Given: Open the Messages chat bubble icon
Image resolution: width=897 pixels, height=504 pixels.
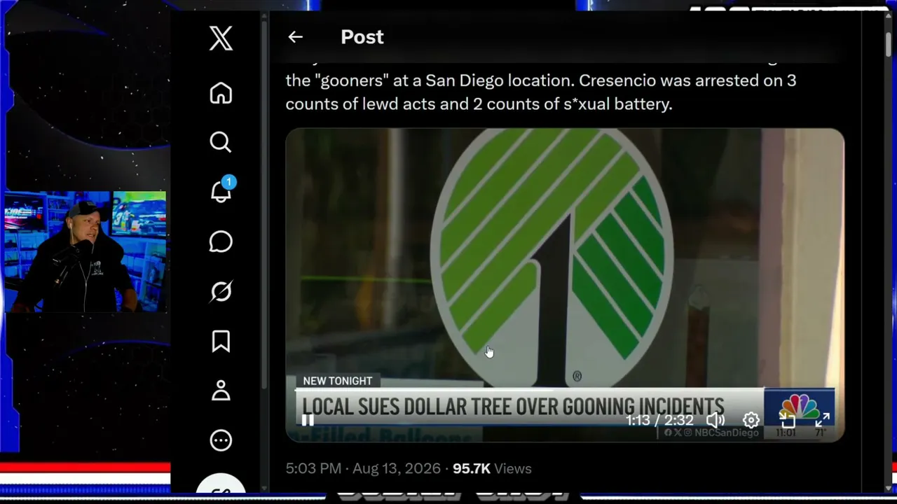Looking at the screenshot, I should [221, 242].
